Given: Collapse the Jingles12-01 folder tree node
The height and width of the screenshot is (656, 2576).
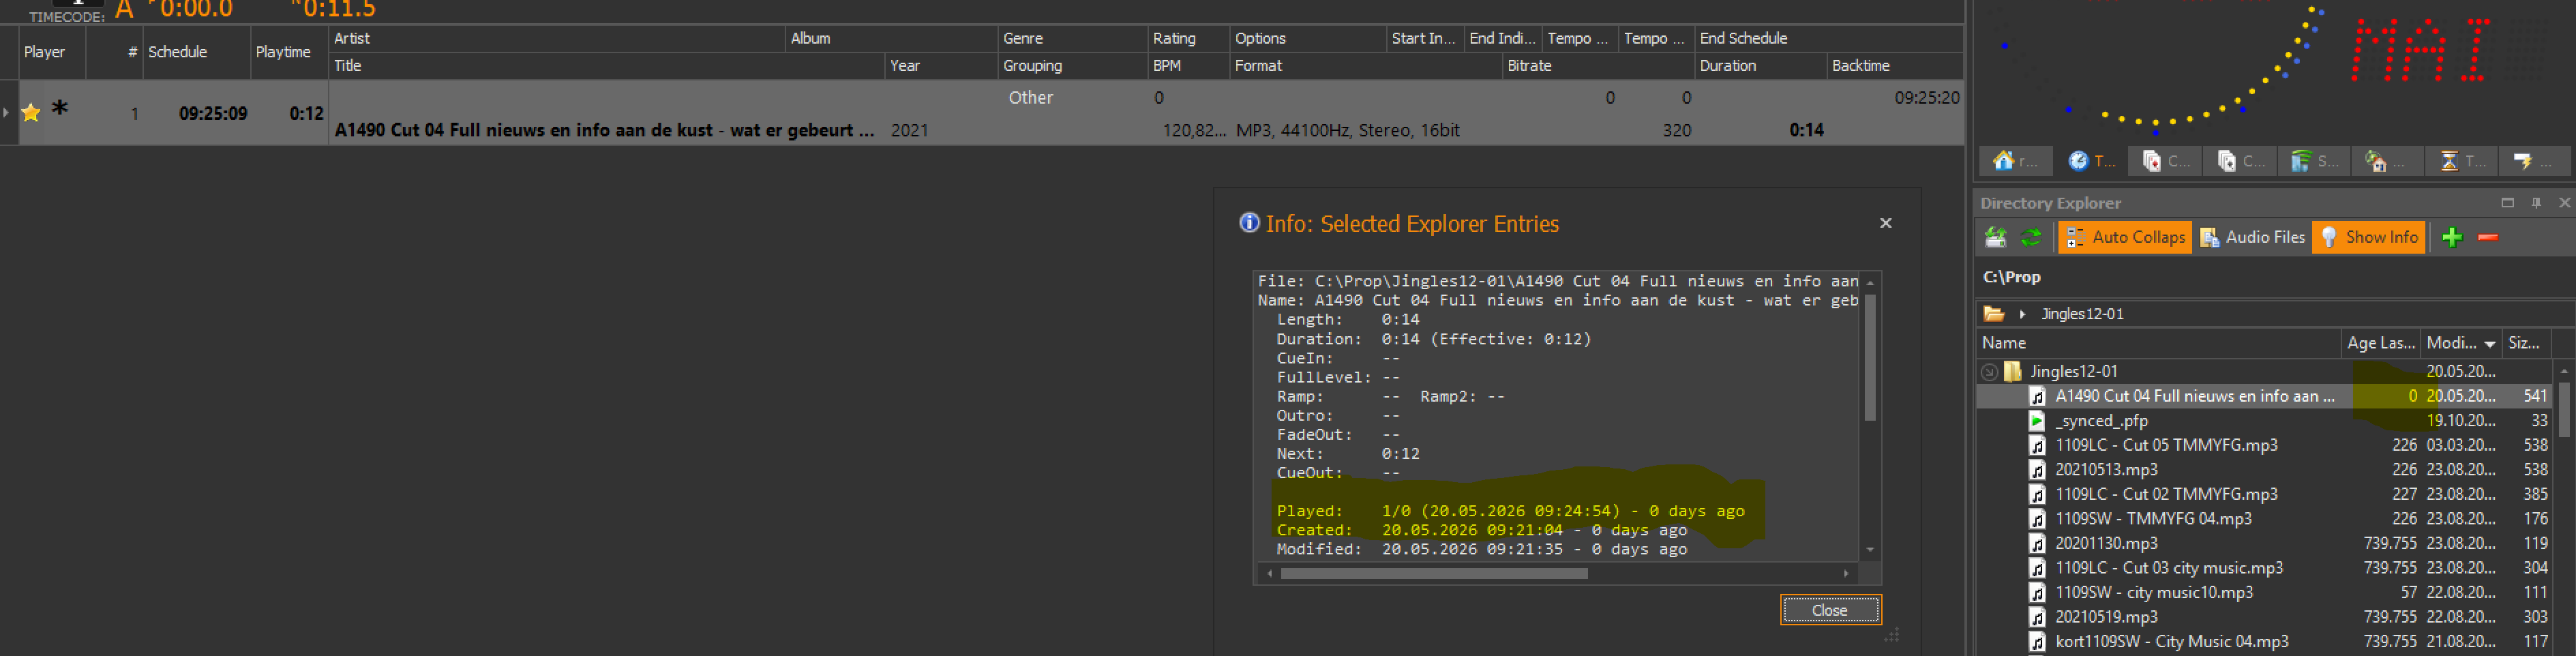Looking at the screenshot, I should point(1990,372).
